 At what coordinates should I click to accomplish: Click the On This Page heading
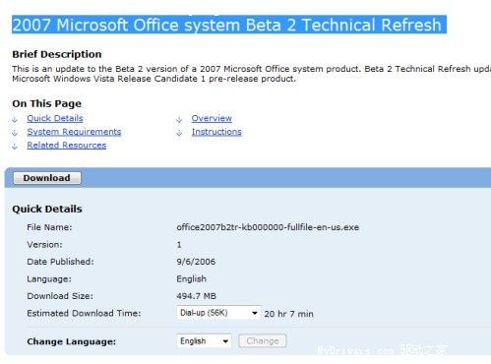click(46, 103)
